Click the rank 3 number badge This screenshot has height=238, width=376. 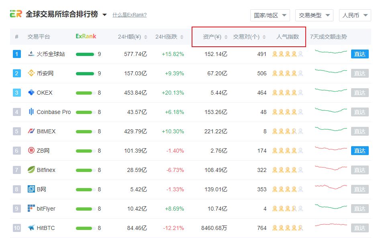pos(17,93)
